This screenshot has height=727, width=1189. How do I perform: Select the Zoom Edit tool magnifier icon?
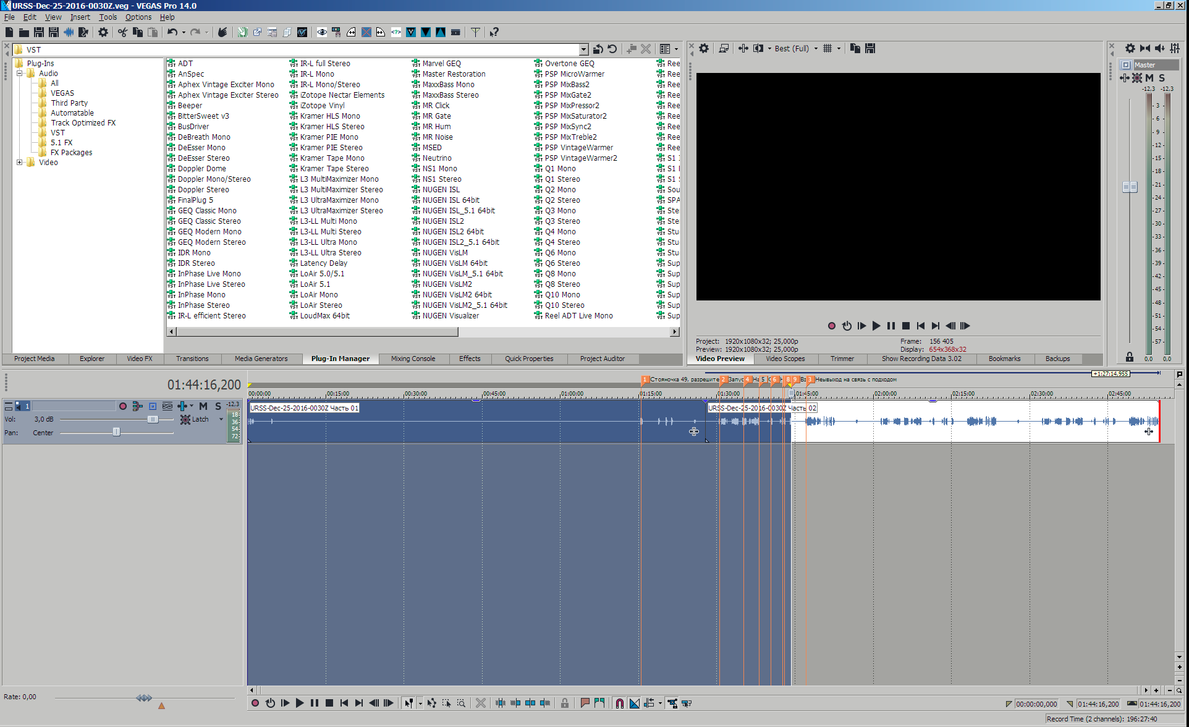461,703
